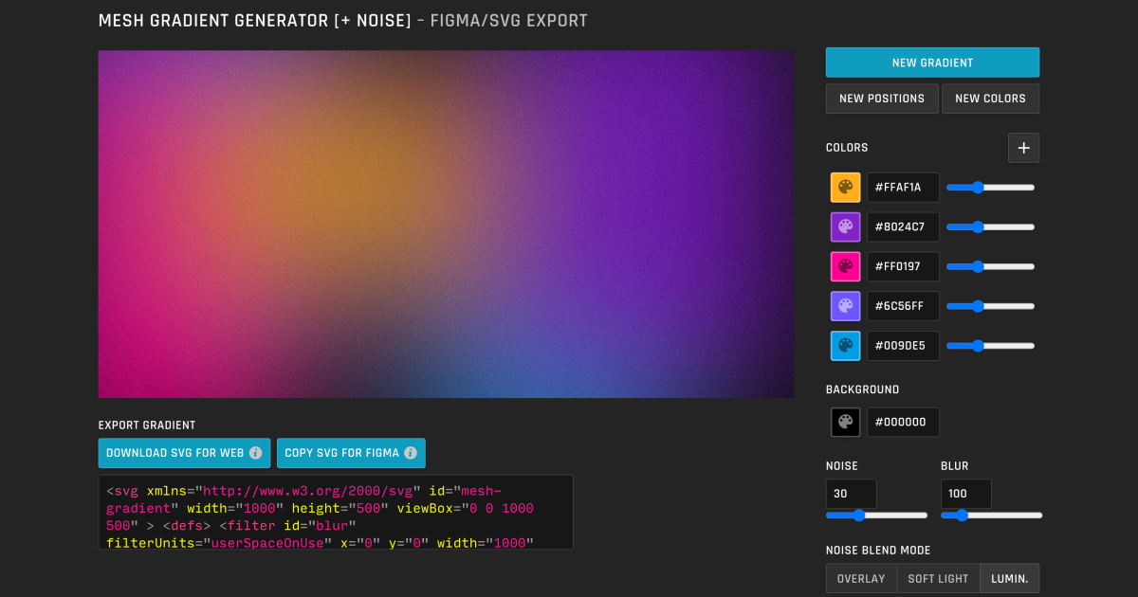Open the color picker for #FF0197
The image size is (1138, 597).
(x=845, y=266)
